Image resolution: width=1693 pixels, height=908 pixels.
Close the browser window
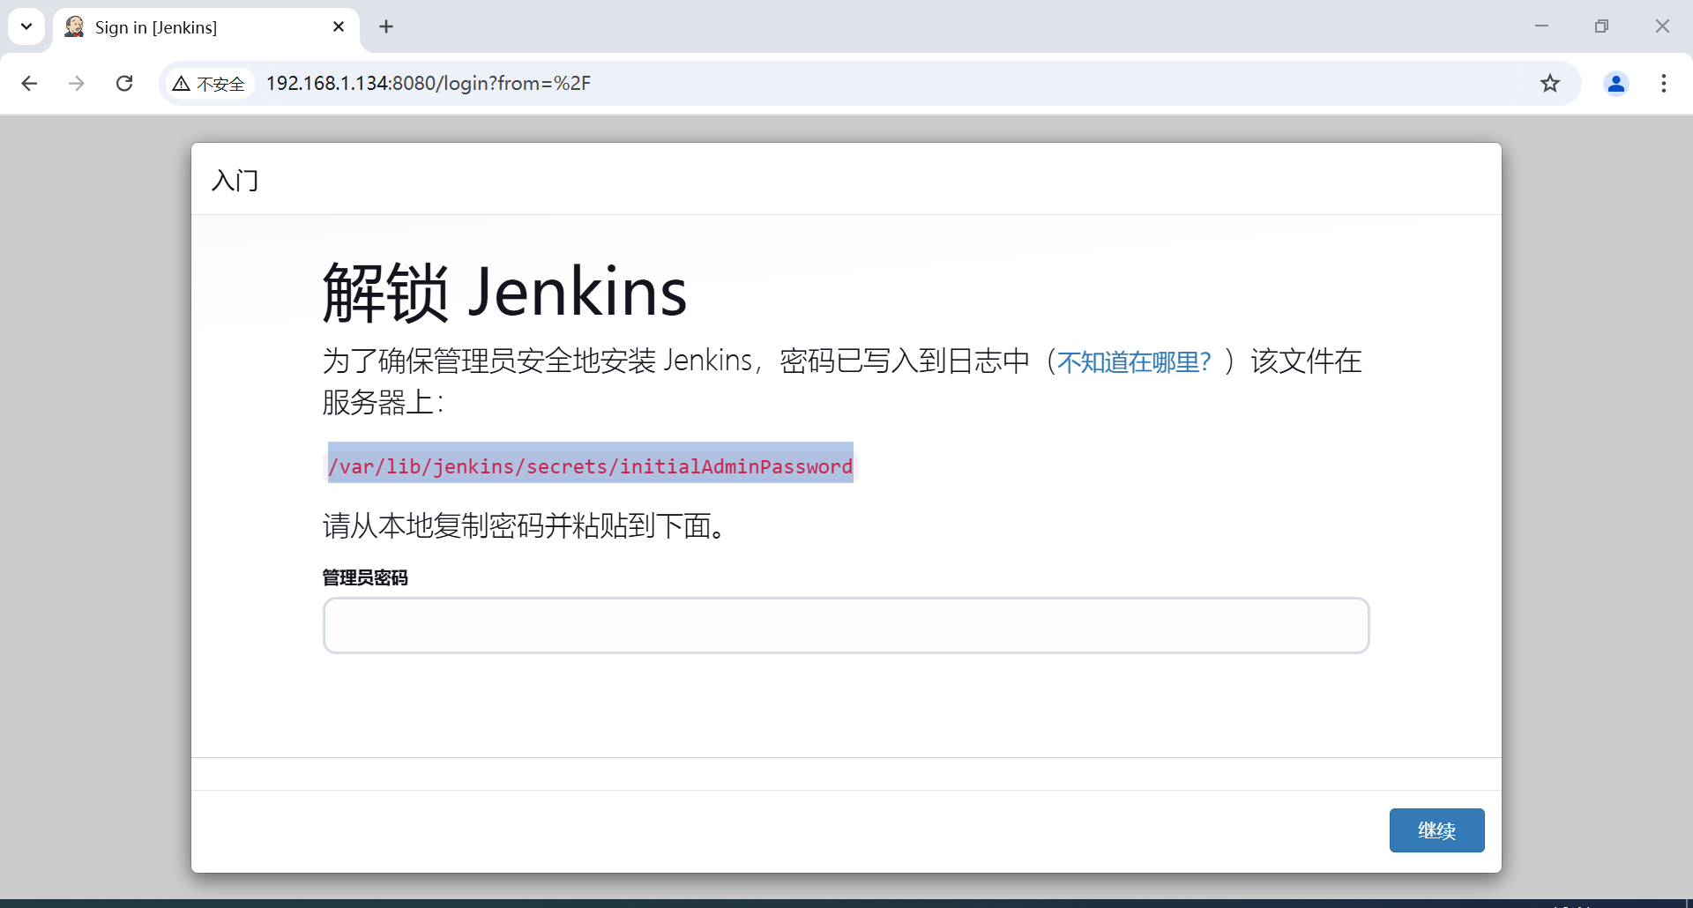click(1662, 26)
